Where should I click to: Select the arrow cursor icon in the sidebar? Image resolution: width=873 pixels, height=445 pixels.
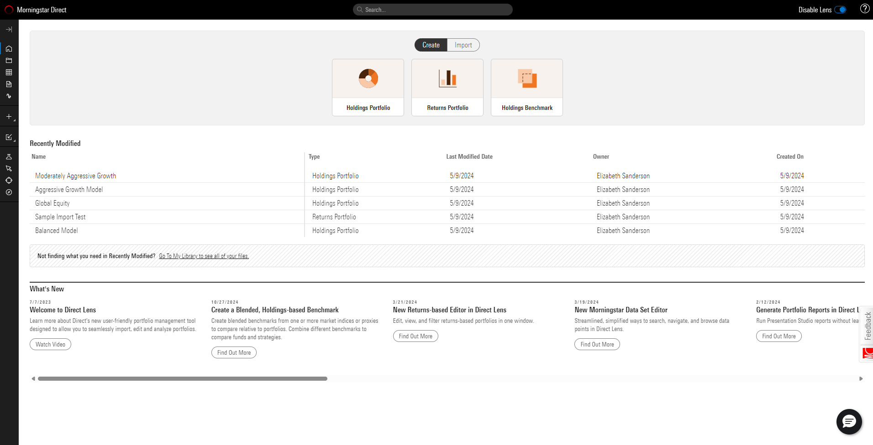tap(9, 168)
